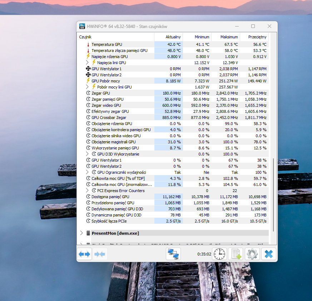Click the expand columns arrows button

pos(84,254)
